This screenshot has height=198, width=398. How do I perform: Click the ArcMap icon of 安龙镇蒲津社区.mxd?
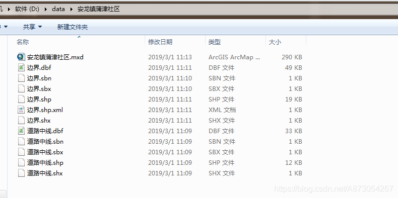click(21, 57)
